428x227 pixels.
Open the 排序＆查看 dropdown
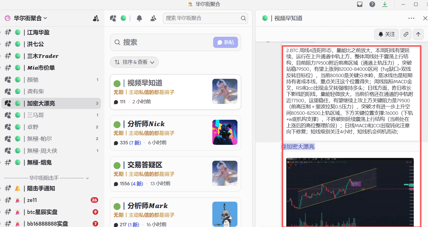[x=134, y=62]
